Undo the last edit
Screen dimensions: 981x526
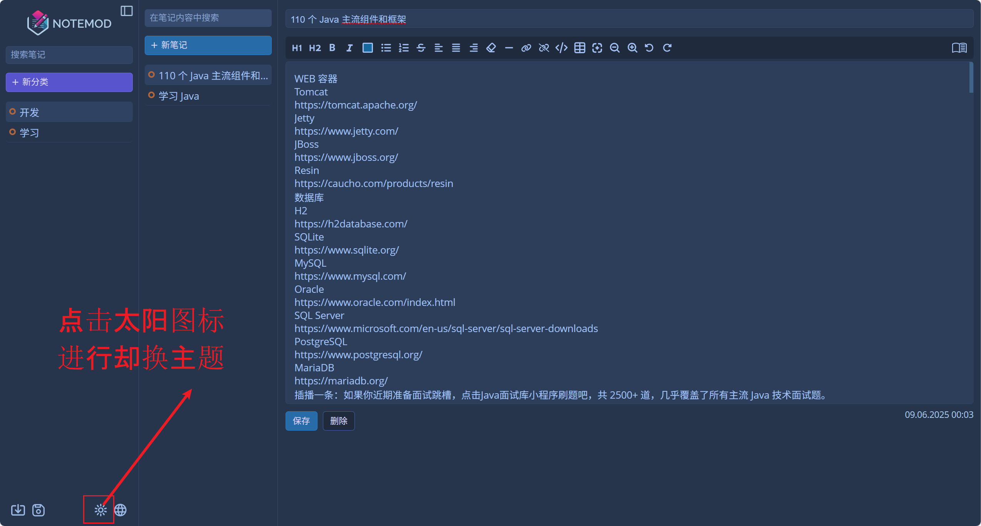click(649, 48)
